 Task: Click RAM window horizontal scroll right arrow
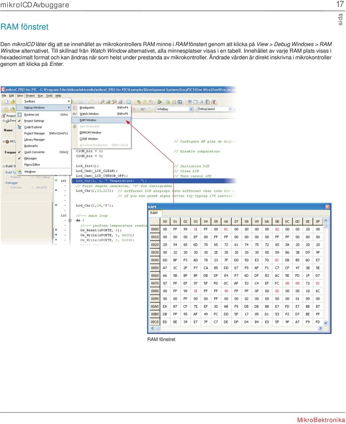[320, 328]
